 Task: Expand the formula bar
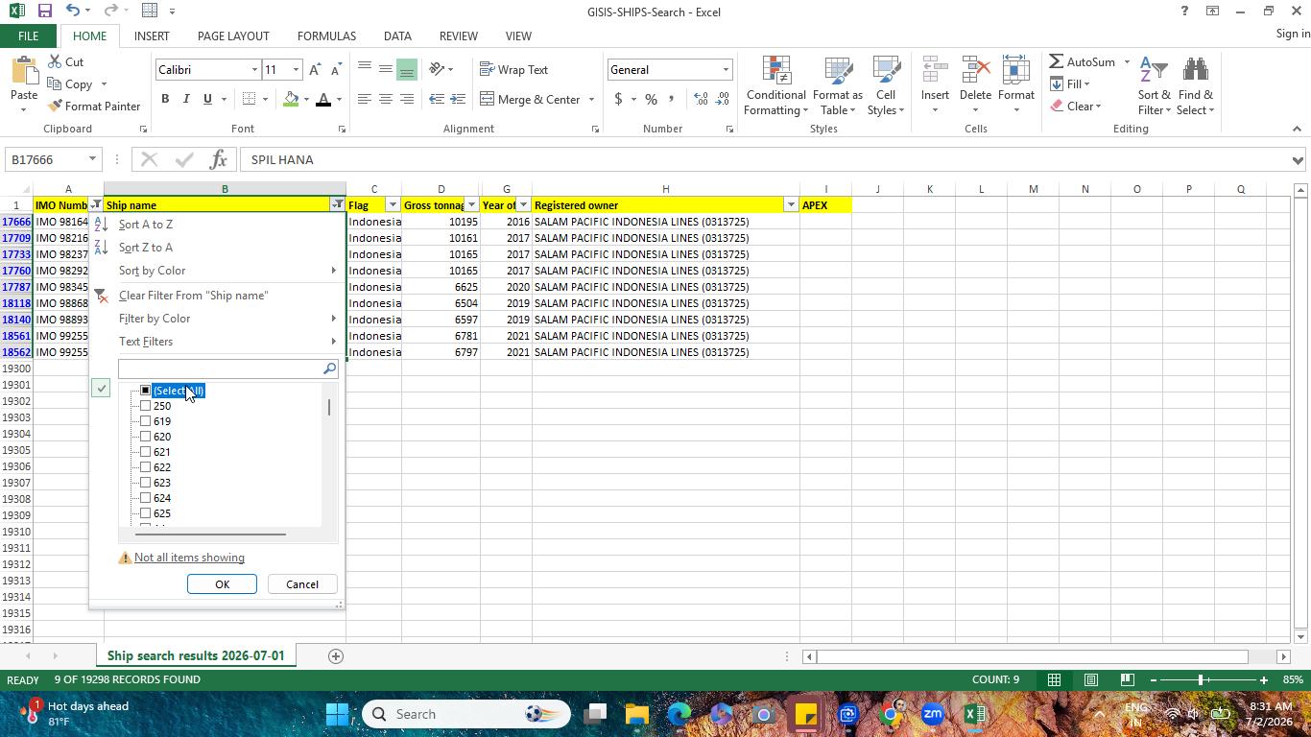1299,160
